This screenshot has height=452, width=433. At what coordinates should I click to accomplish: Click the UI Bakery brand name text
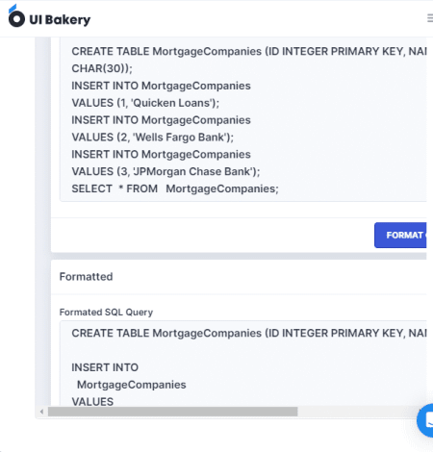(60, 19)
